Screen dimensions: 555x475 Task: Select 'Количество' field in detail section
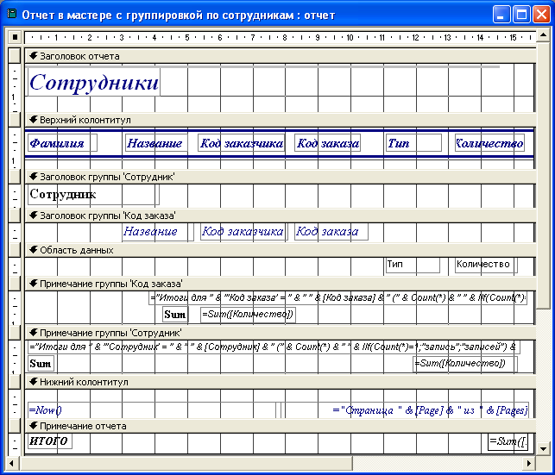click(486, 265)
